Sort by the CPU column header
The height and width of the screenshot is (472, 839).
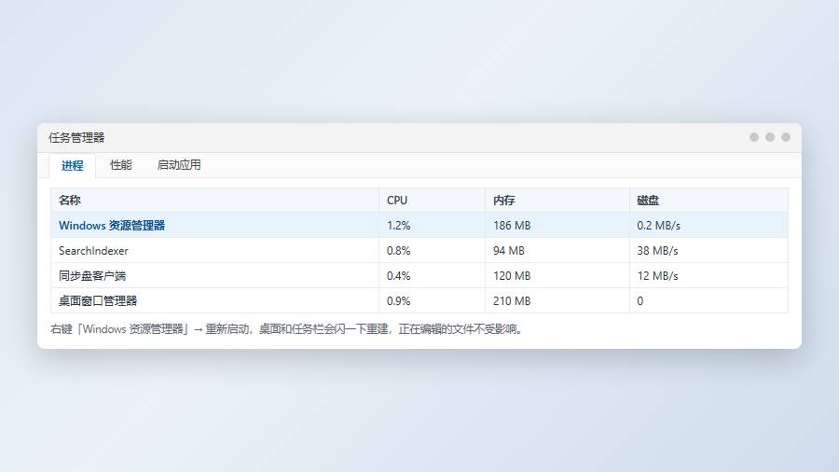[432, 201]
